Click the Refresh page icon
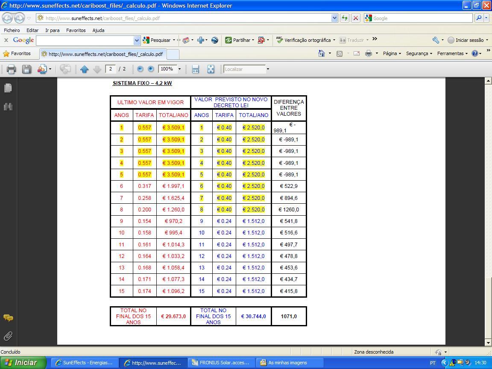This screenshot has width=492, height=369. (345, 18)
